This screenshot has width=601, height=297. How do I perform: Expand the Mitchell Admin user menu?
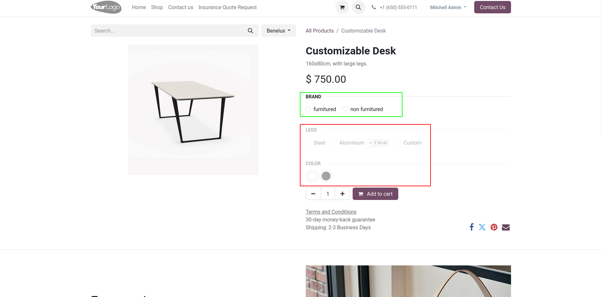(x=448, y=7)
